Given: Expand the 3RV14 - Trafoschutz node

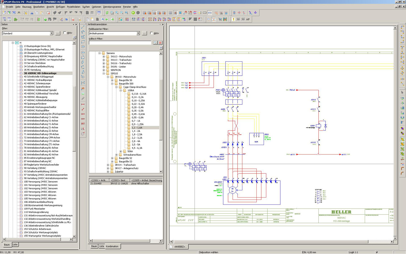Looking at the screenshot, I should tap(108, 165).
